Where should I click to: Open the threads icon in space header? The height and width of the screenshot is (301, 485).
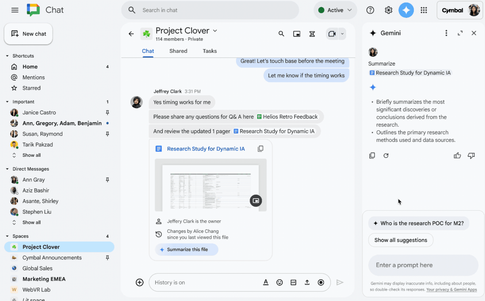tap(312, 34)
